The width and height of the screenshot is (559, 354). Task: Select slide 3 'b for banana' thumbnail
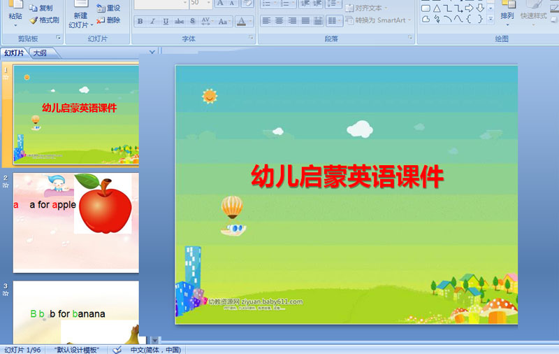click(x=76, y=313)
